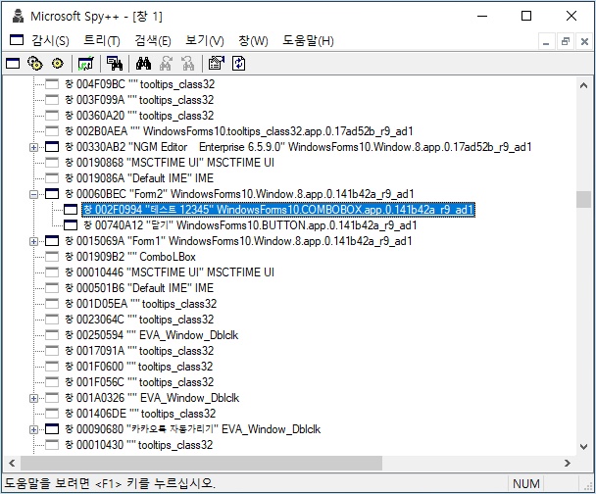Open the Properties toolbar icon
Image resolution: width=596 pixels, height=494 pixels.
tap(217, 64)
